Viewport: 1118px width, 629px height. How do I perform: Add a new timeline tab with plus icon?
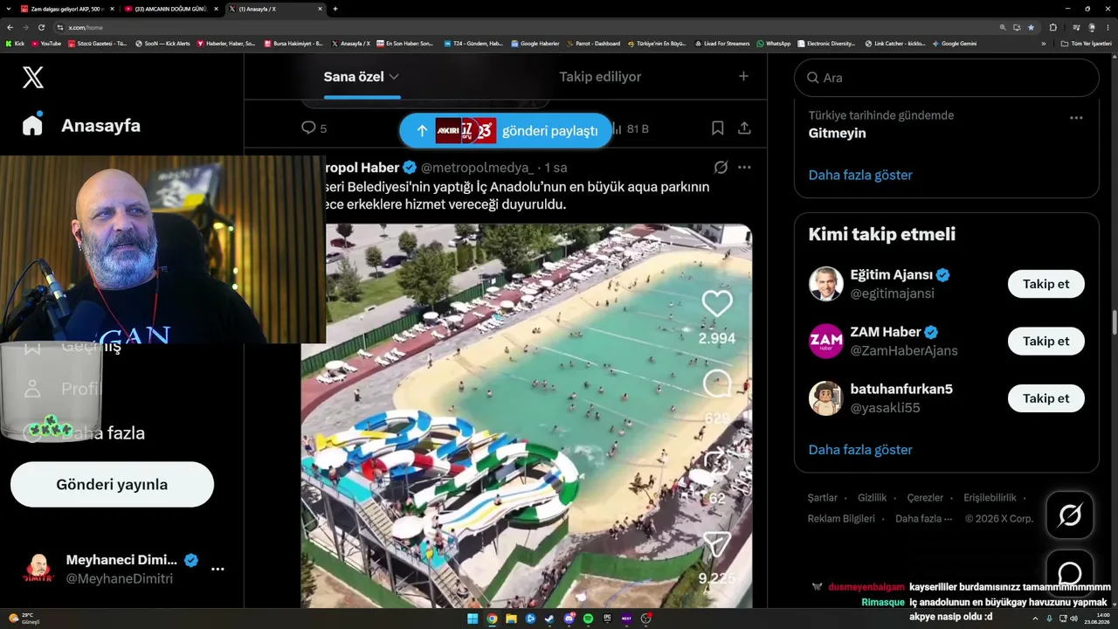(743, 76)
